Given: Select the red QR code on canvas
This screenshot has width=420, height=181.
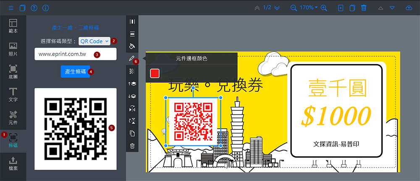Looking at the screenshot, I should click(x=193, y=122).
